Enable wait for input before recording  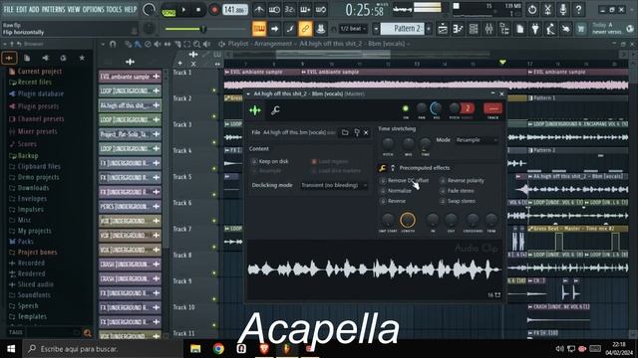pos(274,9)
